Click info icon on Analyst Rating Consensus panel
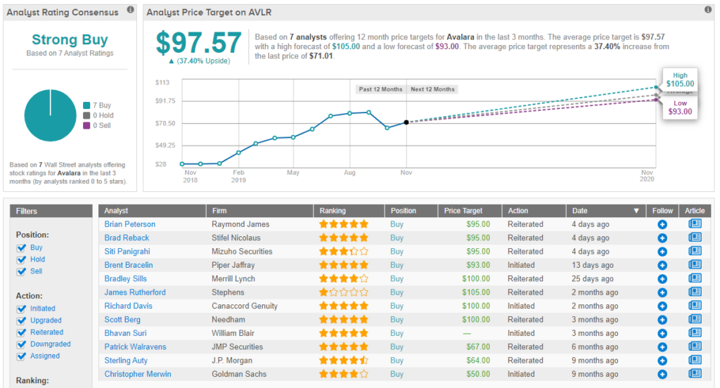The image size is (720, 388). (130, 10)
